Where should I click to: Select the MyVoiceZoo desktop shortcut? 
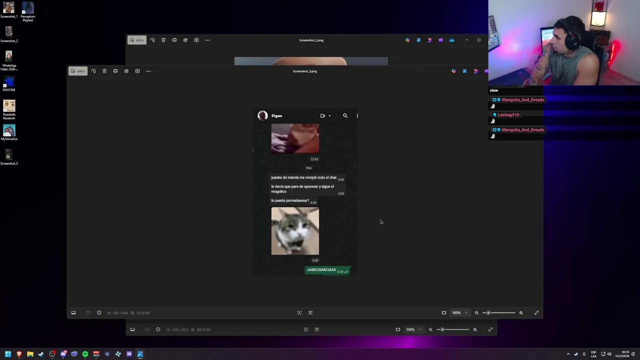pyautogui.click(x=9, y=132)
